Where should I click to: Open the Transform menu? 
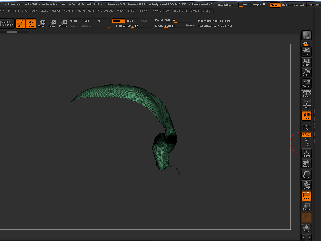point(180,11)
